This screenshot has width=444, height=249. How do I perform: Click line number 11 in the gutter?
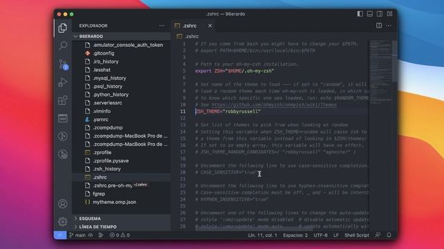tap(182, 111)
